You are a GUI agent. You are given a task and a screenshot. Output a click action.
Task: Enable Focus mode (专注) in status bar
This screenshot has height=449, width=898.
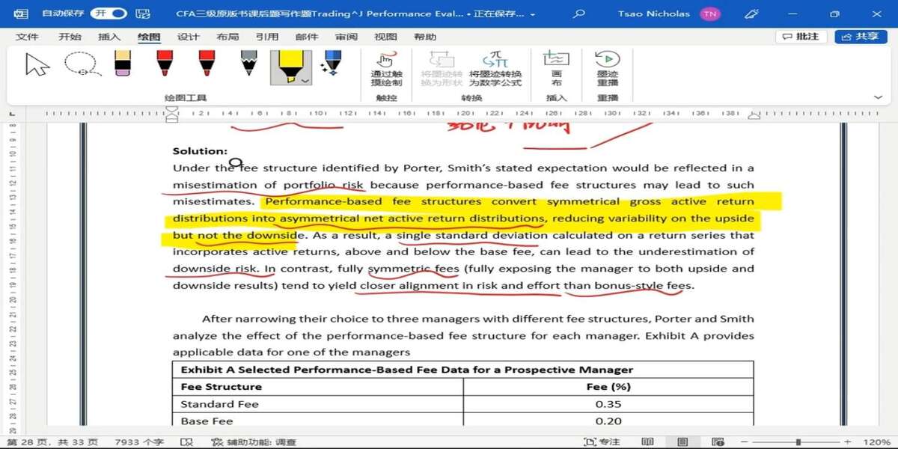tap(602, 442)
